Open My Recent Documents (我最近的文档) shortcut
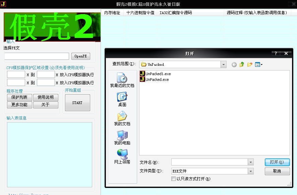 pos(122,80)
